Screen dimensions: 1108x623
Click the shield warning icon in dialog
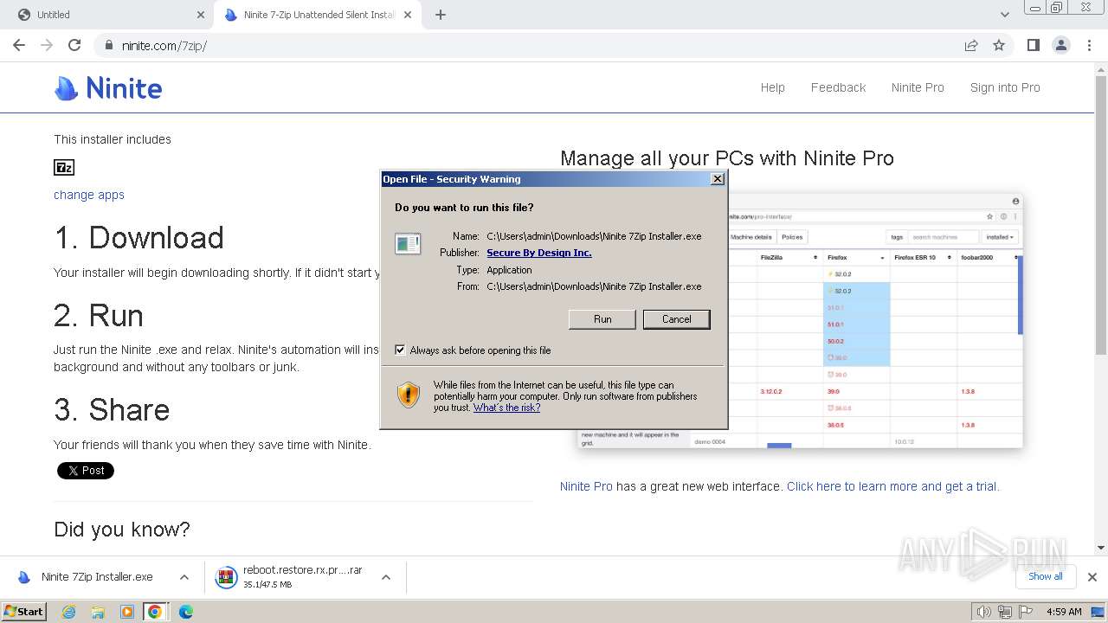click(409, 395)
